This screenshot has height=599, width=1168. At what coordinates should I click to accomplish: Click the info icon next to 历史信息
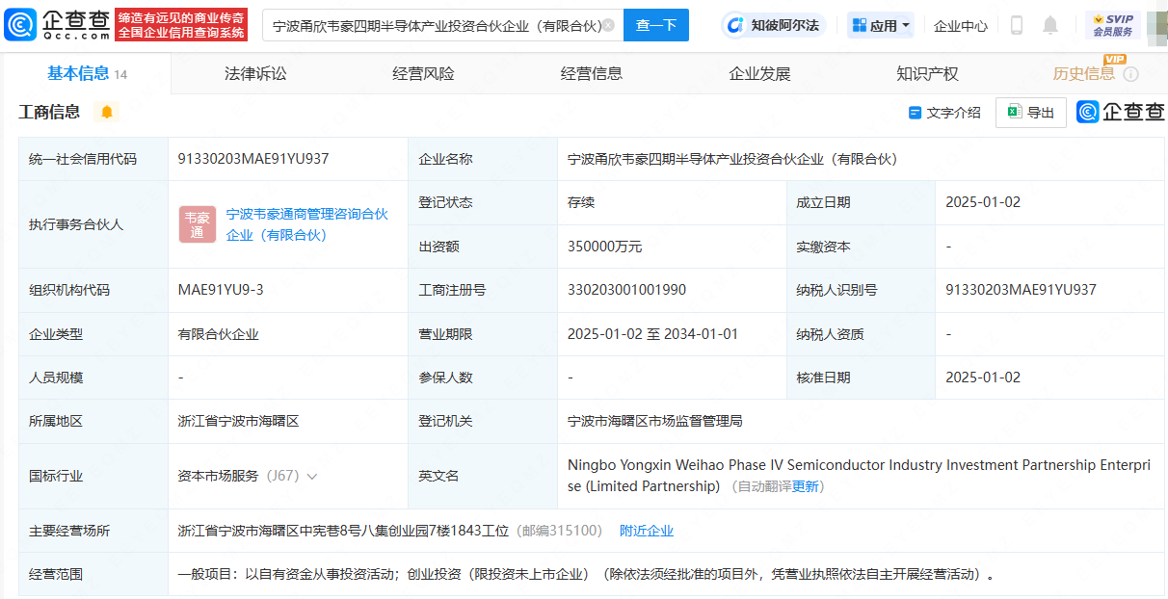[x=1130, y=74]
